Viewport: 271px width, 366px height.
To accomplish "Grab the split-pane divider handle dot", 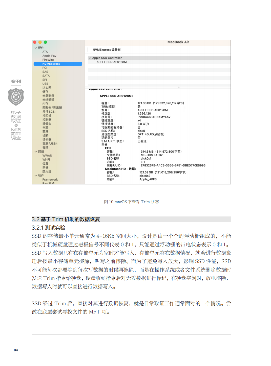I will [x=179, y=87].
